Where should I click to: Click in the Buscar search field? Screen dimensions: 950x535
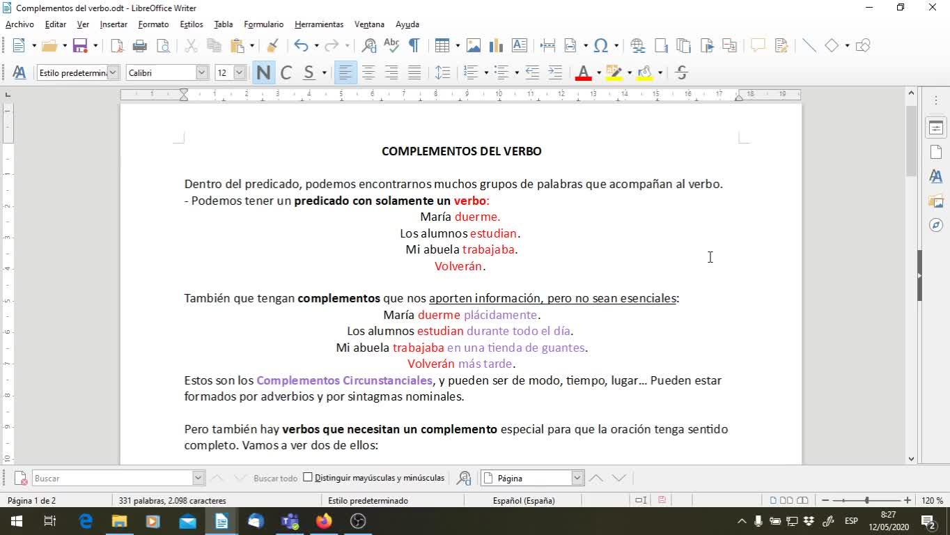[112, 478]
